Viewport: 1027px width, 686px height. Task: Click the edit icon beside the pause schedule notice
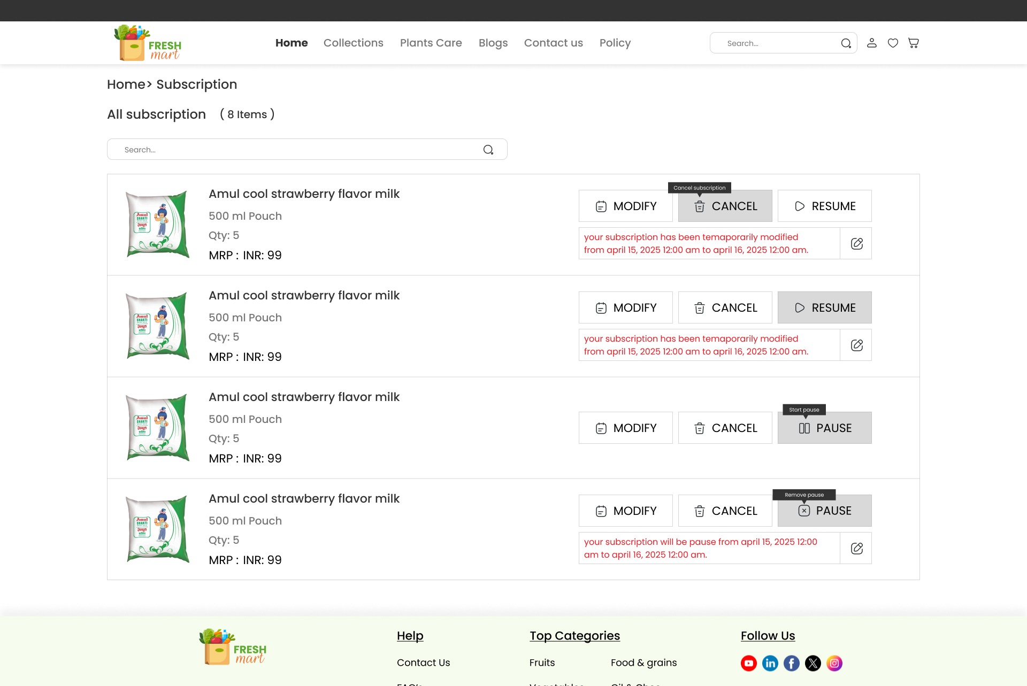[856, 548]
